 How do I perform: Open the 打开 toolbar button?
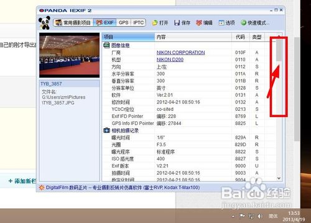pyautogui.click(x=160, y=23)
